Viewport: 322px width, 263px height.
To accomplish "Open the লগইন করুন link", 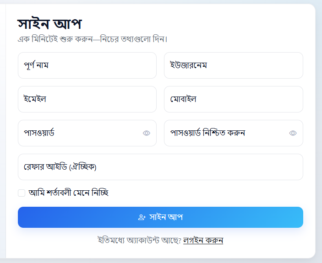I will [203, 240].
